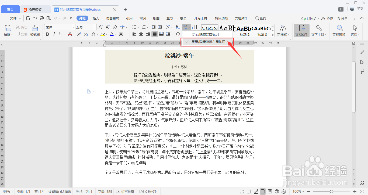Screen dimensions: 368x195
Task: Switch to the 稻壳模板 tab
Action: point(35,9)
